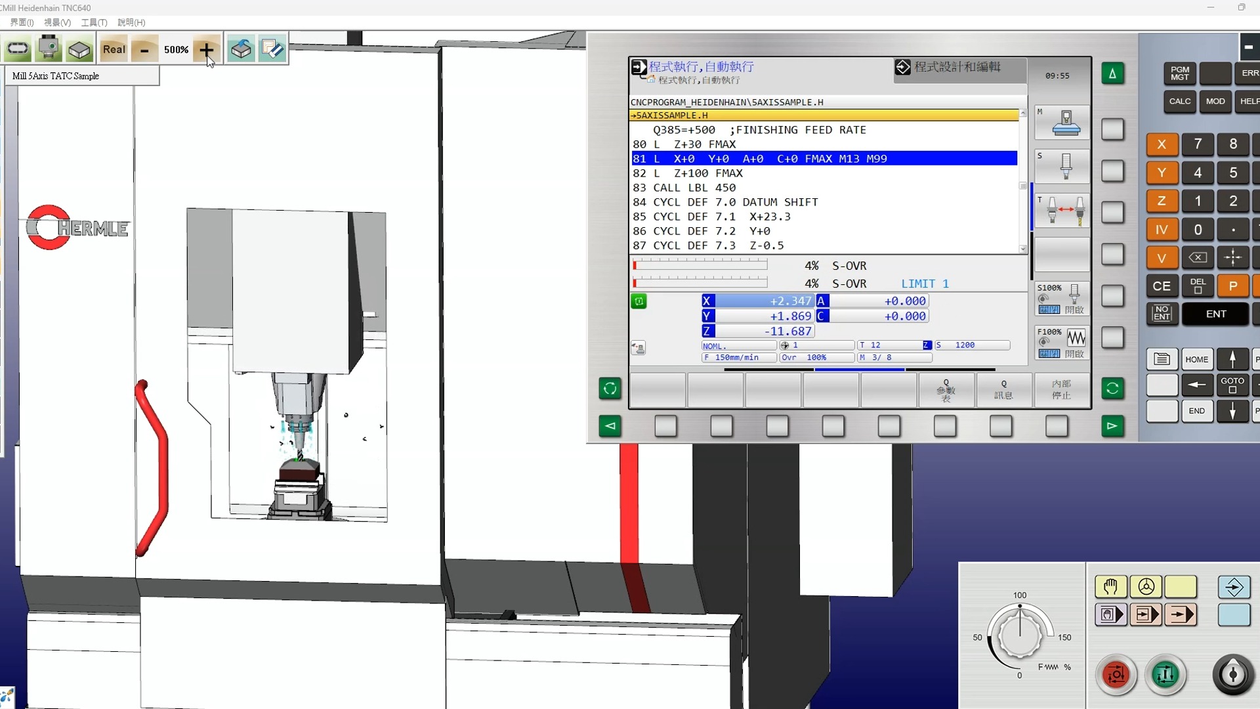Click the workpiece stock toolbar icon

point(79,49)
